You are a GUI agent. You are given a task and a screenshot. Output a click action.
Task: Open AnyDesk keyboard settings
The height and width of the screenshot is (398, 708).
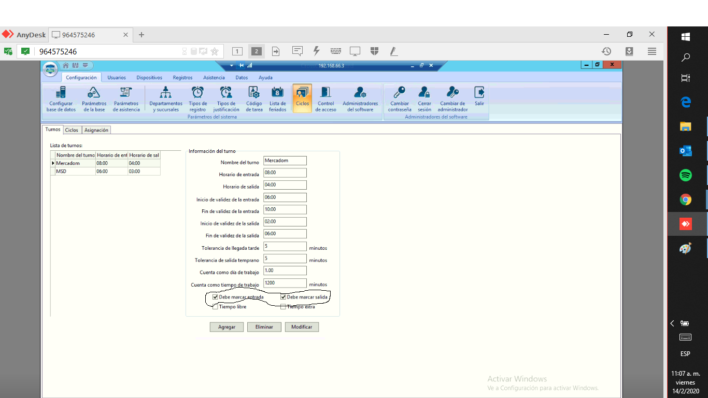click(335, 51)
